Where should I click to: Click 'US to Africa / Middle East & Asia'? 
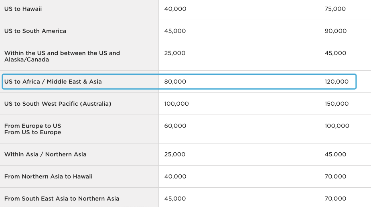click(x=53, y=82)
